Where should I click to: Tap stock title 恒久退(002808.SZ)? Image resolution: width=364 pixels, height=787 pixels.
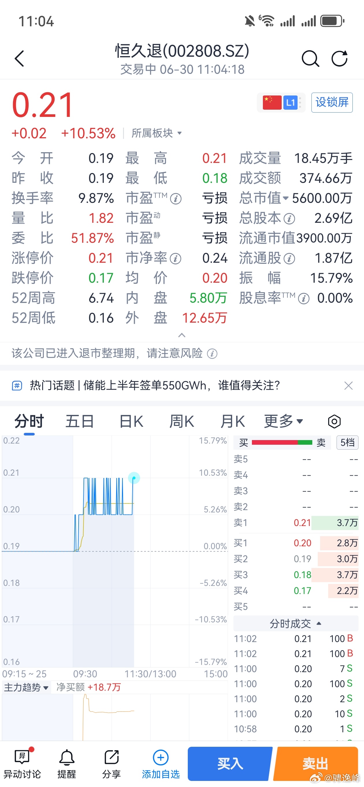pos(182,51)
